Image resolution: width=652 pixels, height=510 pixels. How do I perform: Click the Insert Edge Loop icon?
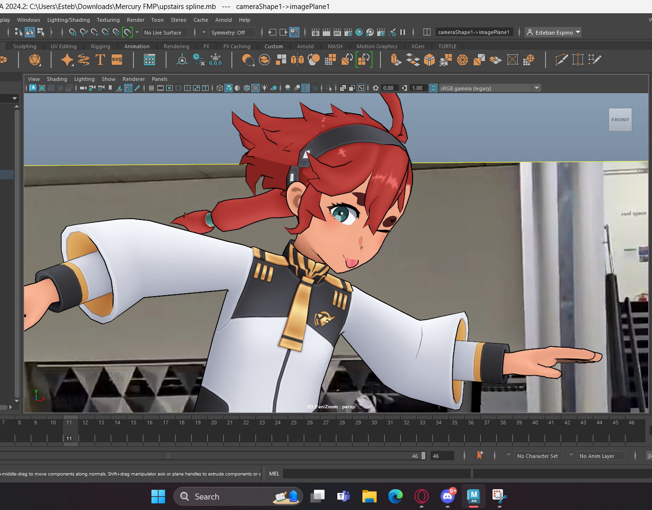[578, 60]
